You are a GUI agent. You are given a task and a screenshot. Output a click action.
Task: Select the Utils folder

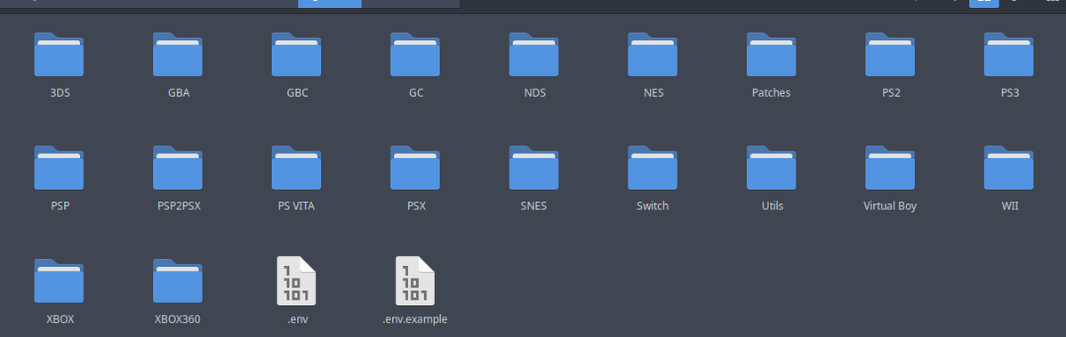[771, 168]
